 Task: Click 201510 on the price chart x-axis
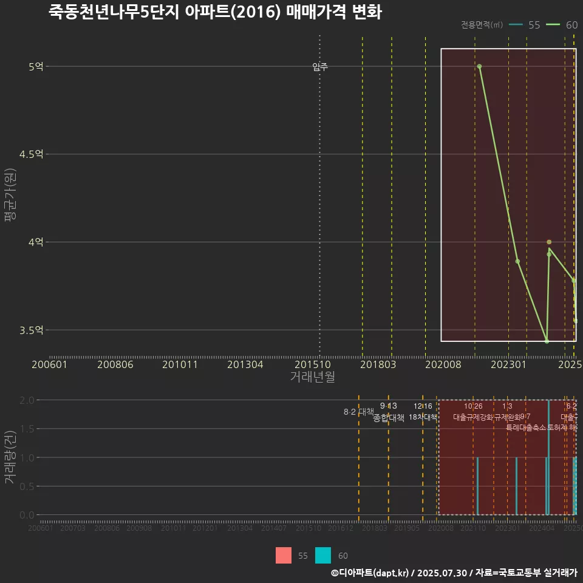point(313,364)
